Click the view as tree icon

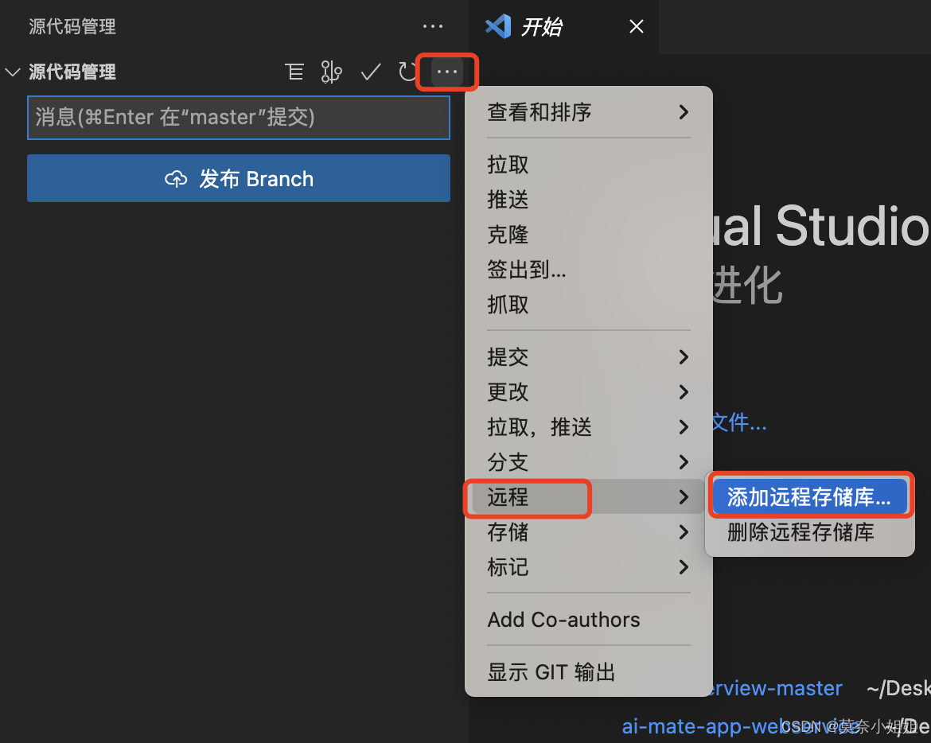[x=294, y=72]
